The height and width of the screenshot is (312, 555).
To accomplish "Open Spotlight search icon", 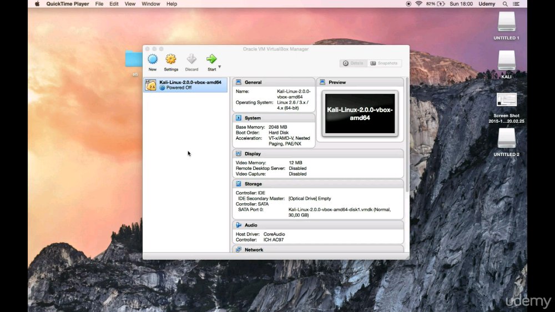I will click(505, 4).
